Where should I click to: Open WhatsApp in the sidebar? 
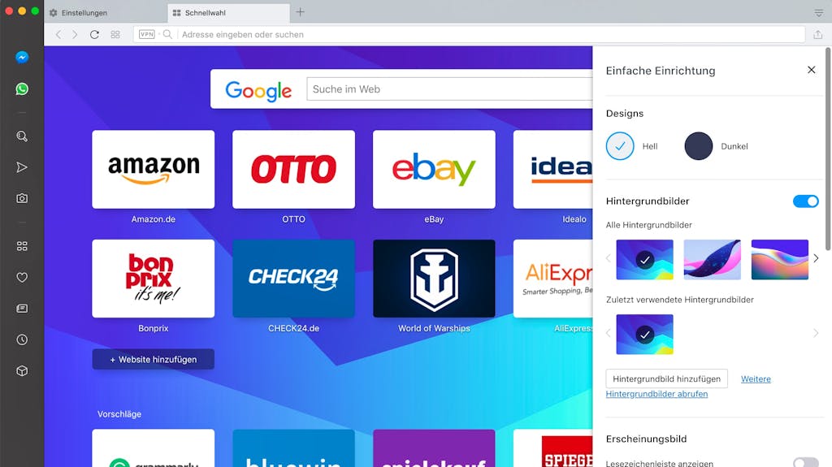tap(22, 89)
